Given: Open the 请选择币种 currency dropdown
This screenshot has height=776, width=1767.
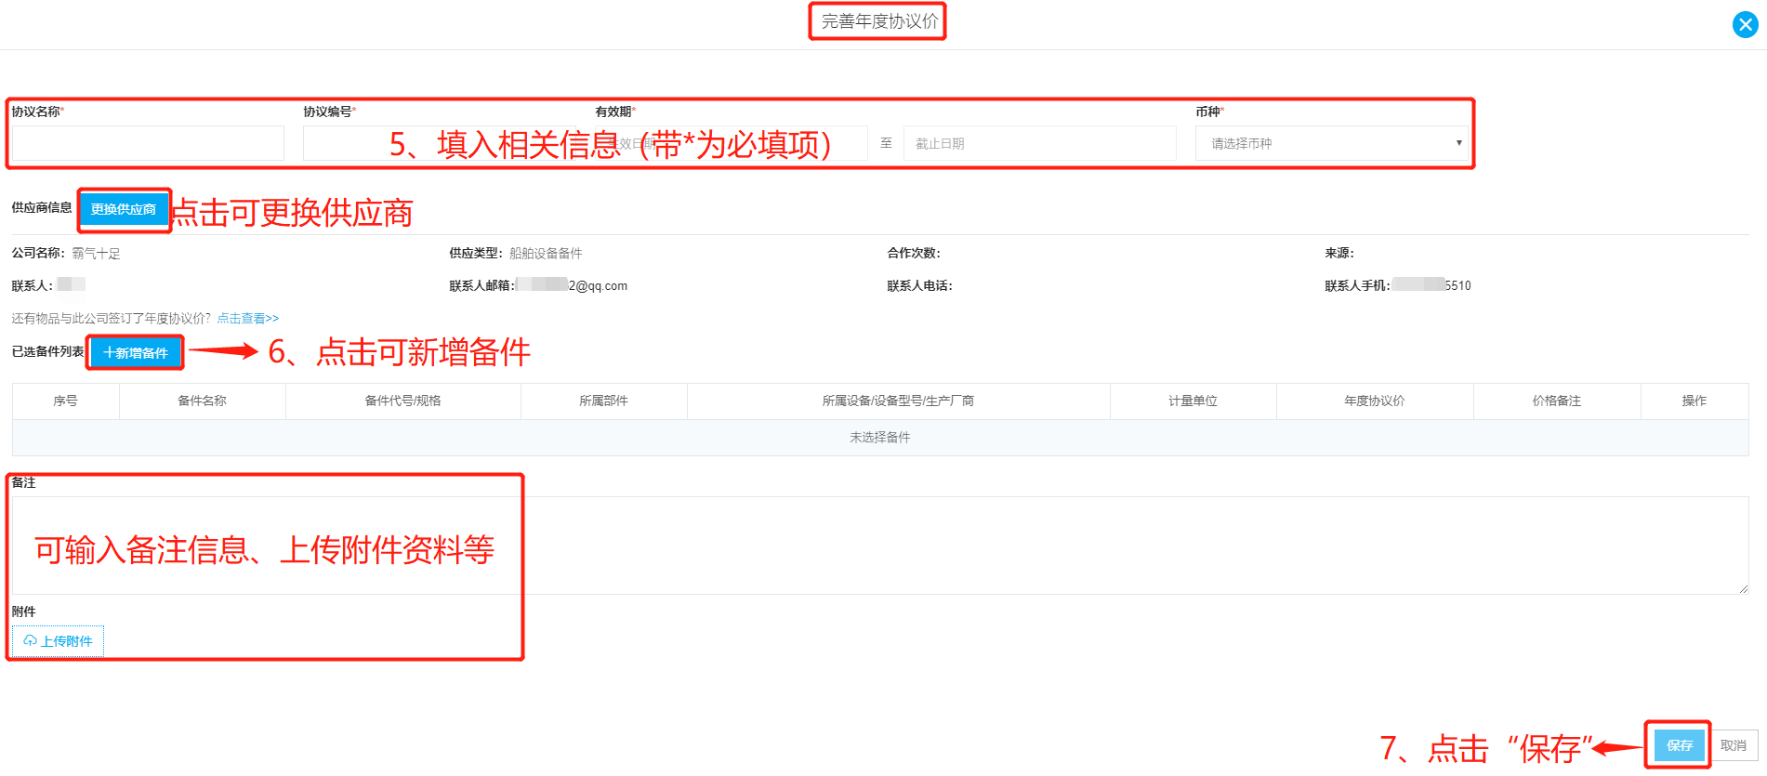Looking at the screenshot, I should [1331, 143].
